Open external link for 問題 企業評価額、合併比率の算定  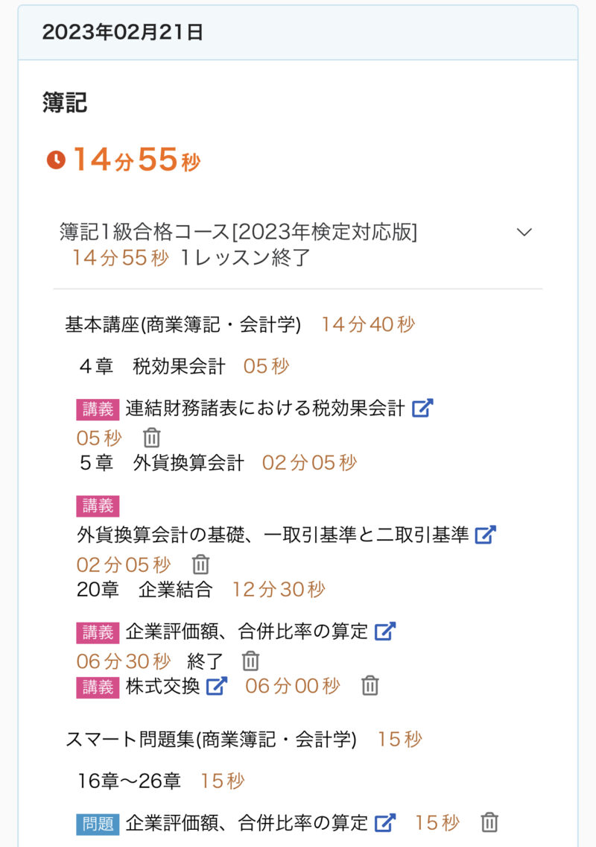(384, 823)
